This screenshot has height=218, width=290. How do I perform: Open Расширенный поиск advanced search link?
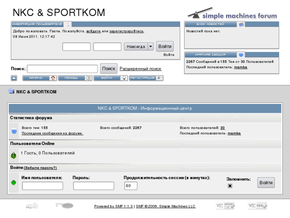[x=140, y=69]
